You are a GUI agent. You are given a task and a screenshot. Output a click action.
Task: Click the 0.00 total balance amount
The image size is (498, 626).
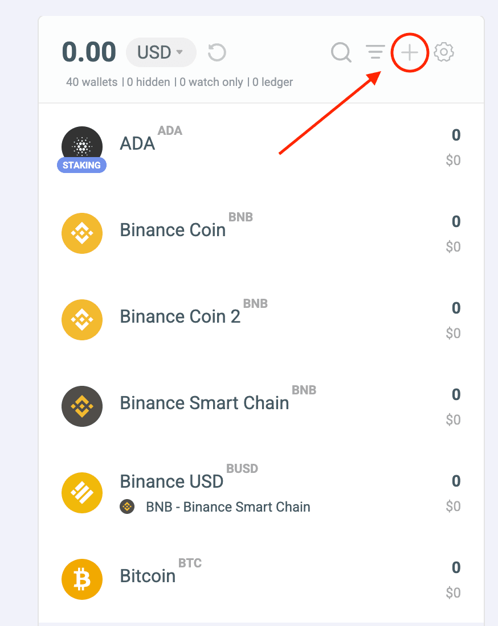coord(89,52)
